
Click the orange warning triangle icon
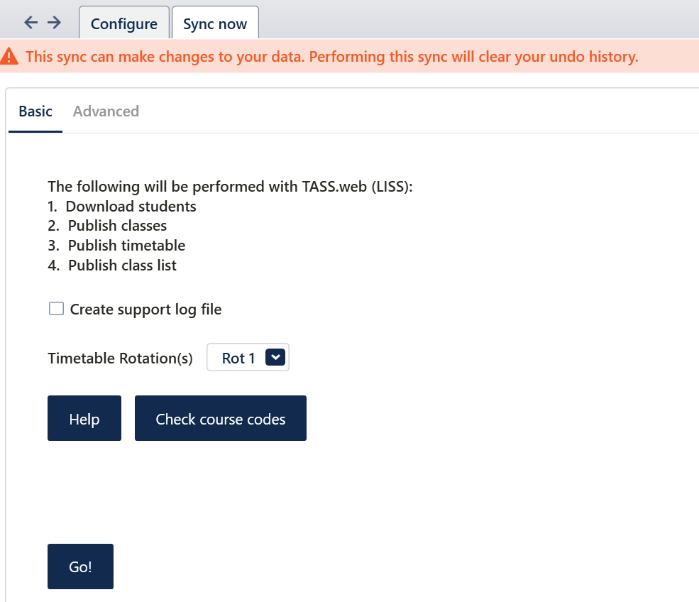[10, 56]
